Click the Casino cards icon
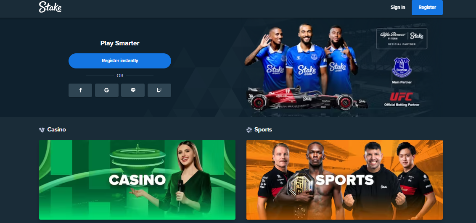This screenshot has width=476, height=223. tap(42, 130)
